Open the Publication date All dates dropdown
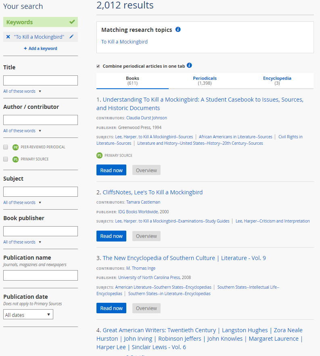The width and height of the screenshot is (320, 356). [28, 314]
